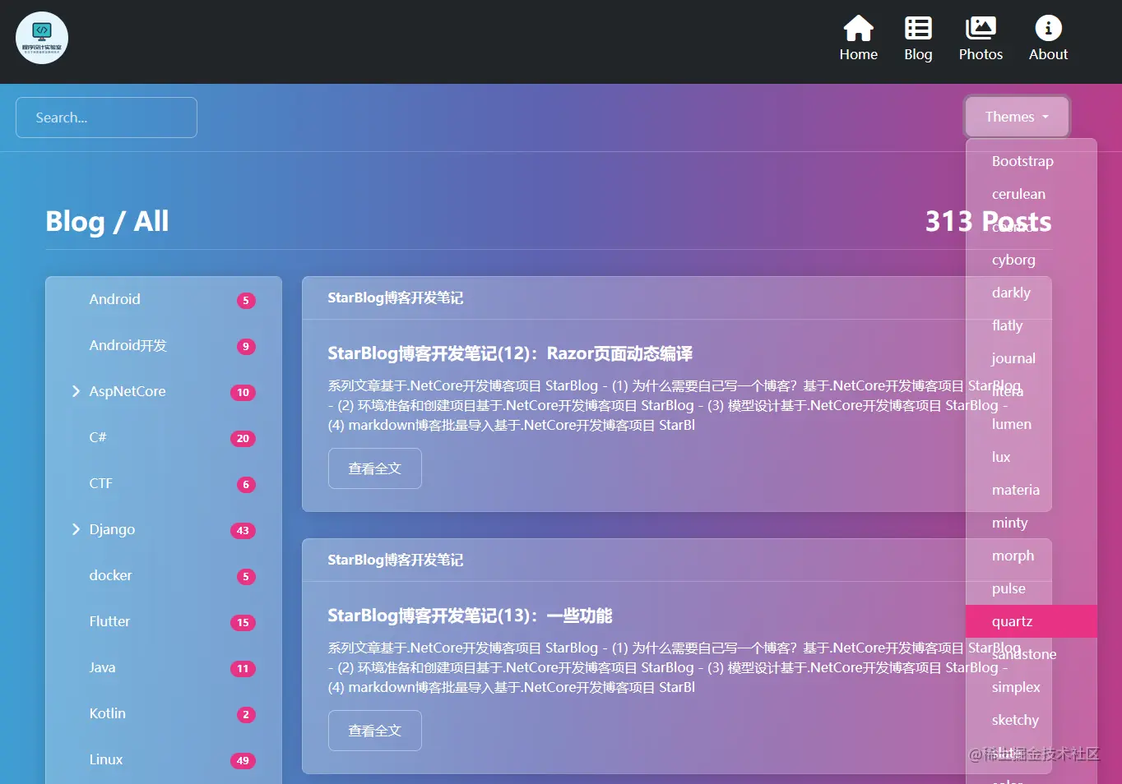Choose the cyborg theme
Viewport: 1122px width, 784px height.
coord(1032,260)
